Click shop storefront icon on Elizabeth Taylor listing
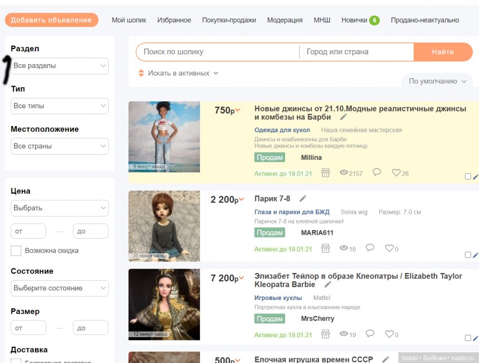The height and width of the screenshot is (363, 479). pos(325,334)
